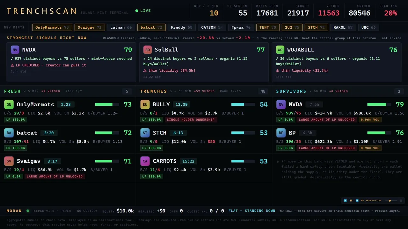Click the MINTS SEEN 17681 counter
This screenshot has width=408, height=229.
(x=267, y=10)
